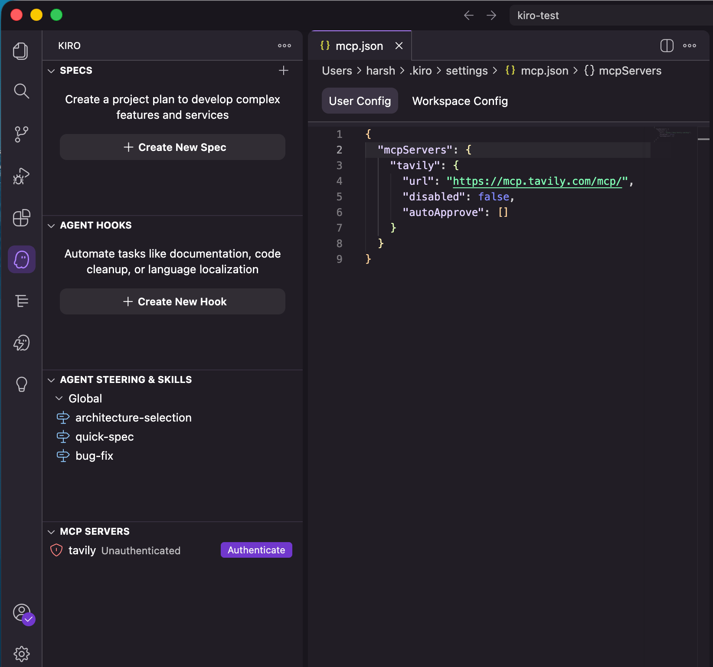This screenshot has width=713, height=667.
Task: Click the mcpServers breadcrumb segment
Action: (x=630, y=71)
